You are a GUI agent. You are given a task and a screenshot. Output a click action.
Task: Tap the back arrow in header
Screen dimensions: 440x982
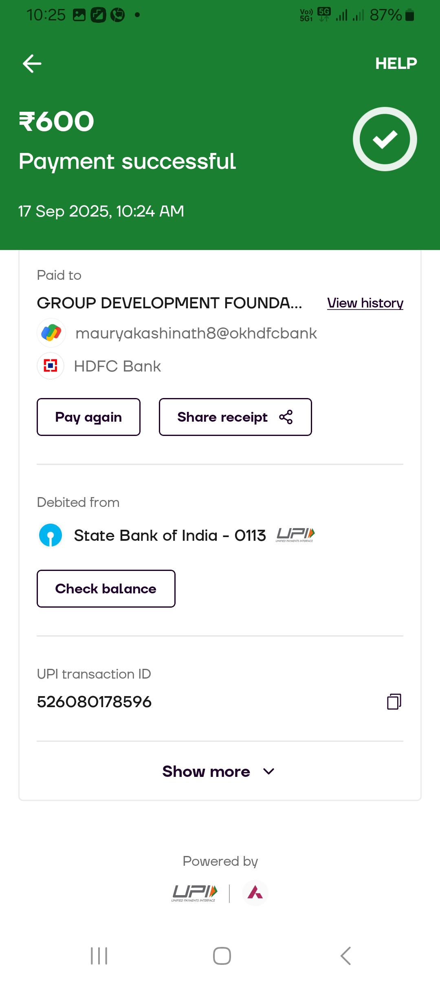click(x=32, y=64)
